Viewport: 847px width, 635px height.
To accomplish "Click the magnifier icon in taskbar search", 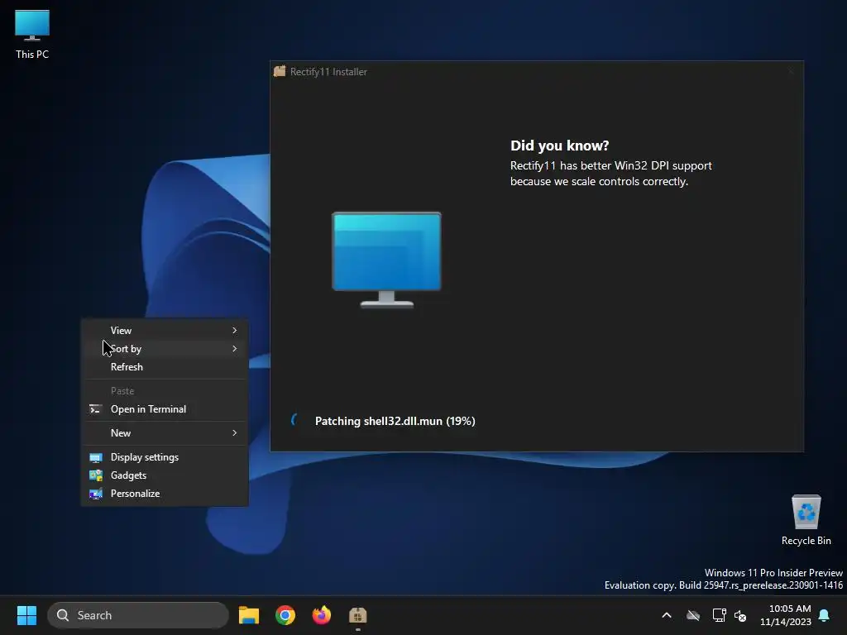I will click(63, 615).
